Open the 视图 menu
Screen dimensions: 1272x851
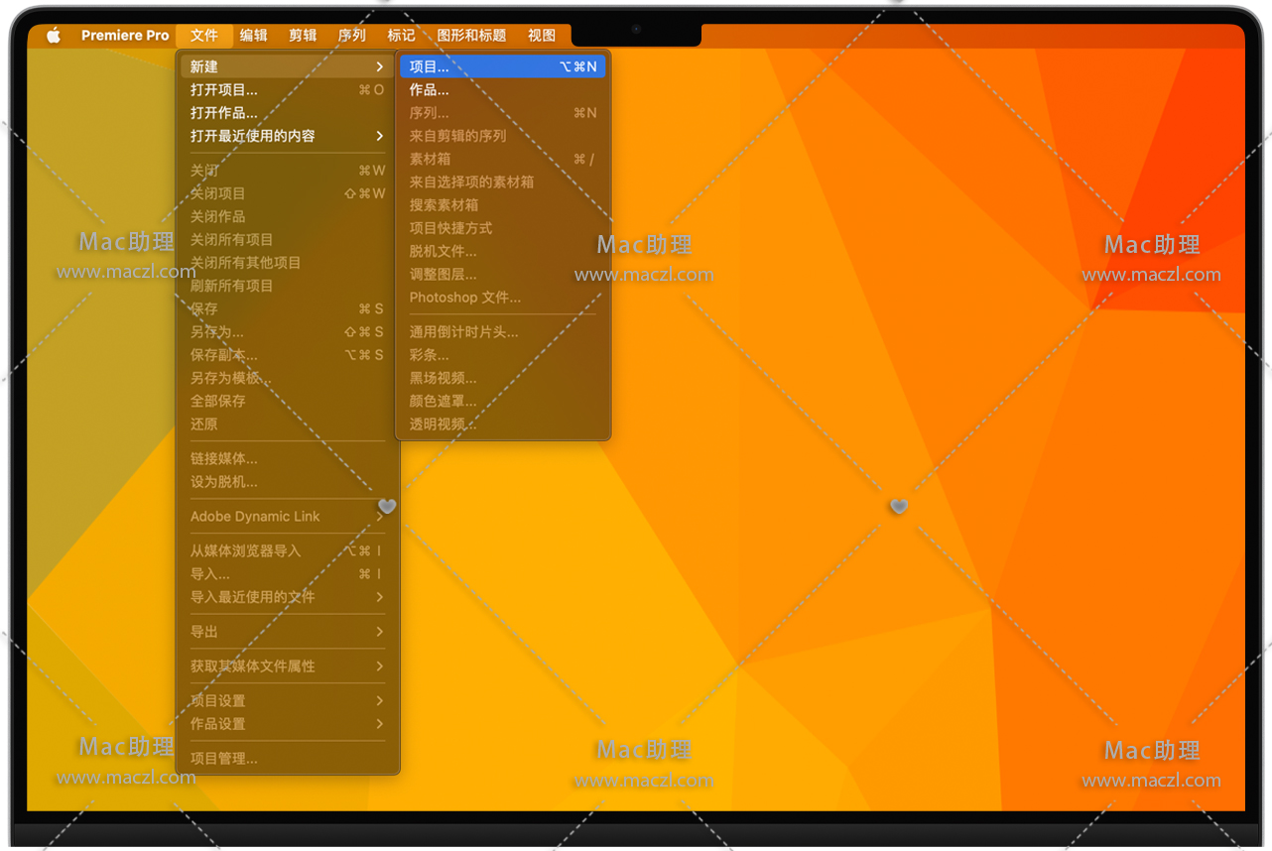click(x=542, y=36)
